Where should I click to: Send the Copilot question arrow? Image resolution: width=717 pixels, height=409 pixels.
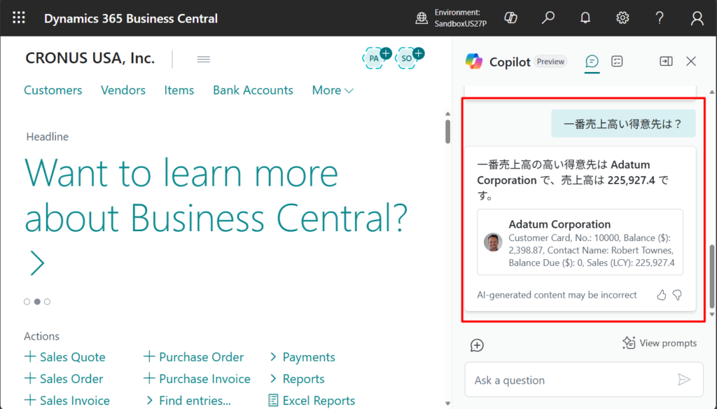pyautogui.click(x=684, y=380)
